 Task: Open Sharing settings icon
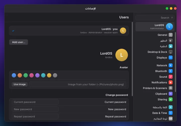[170, 99]
